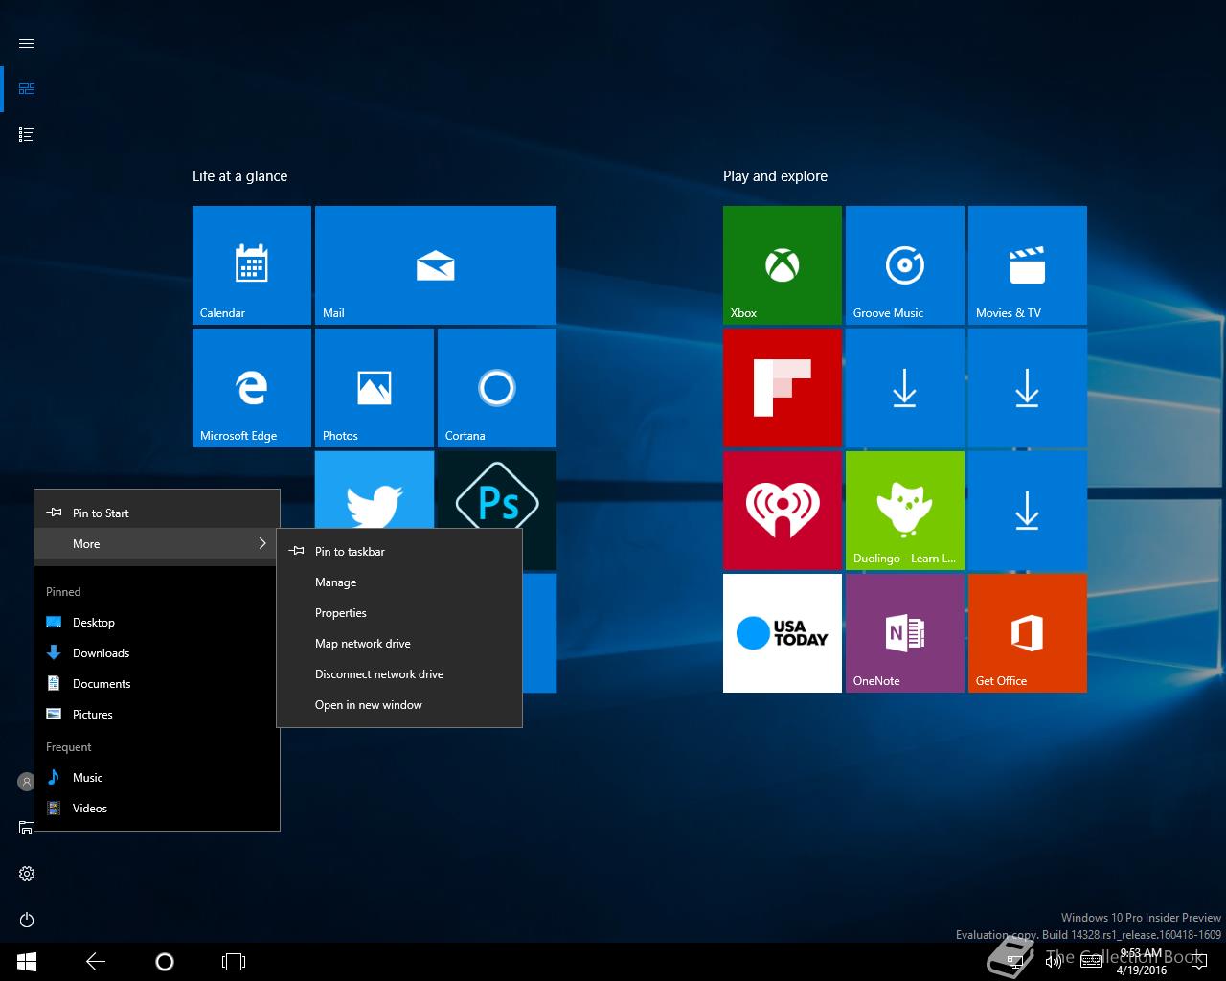Open the user account icon
Screen dimensions: 1226x981
coord(26,782)
